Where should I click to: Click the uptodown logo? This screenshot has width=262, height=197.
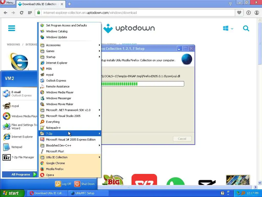[x=129, y=28]
